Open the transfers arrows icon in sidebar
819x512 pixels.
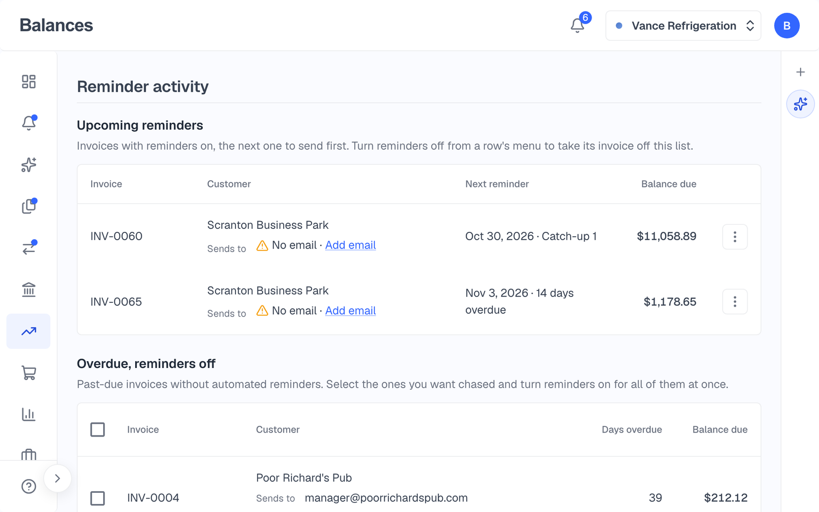pos(29,248)
